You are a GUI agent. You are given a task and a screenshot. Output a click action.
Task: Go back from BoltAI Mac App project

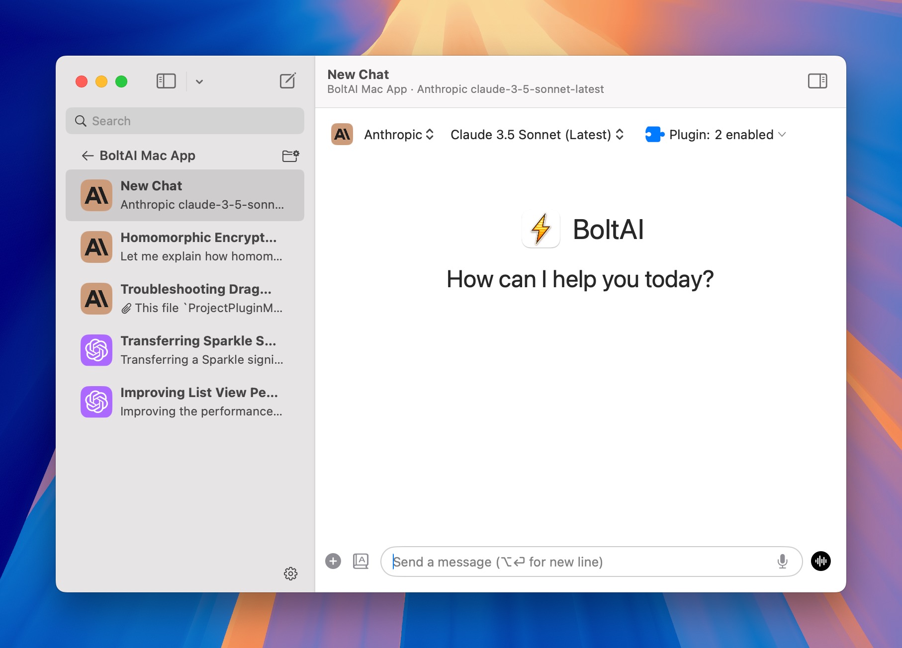click(88, 156)
